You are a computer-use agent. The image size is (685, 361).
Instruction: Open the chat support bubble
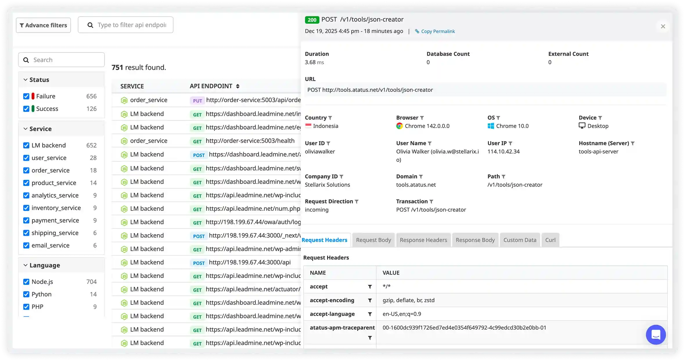[x=656, y=335]
